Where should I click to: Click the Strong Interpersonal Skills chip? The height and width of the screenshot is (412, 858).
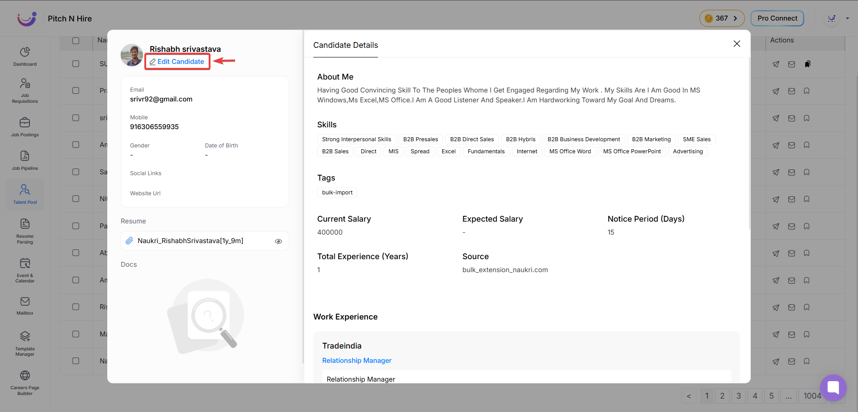coord(357,139)
